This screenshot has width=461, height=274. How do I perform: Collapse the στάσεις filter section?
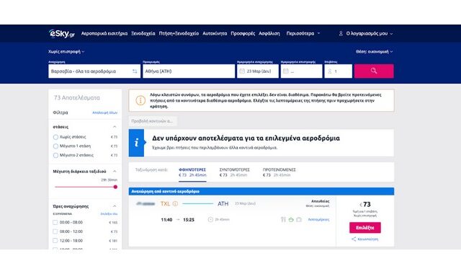(x=115, y=127)
